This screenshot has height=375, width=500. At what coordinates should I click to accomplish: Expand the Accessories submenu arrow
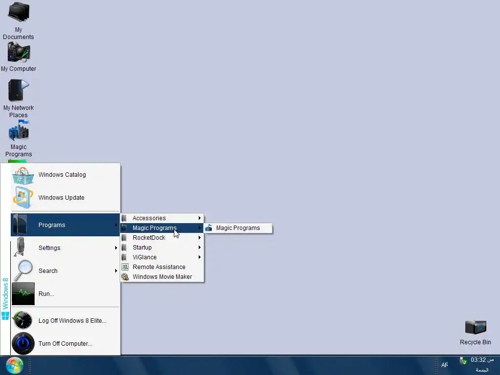[200, 218]
